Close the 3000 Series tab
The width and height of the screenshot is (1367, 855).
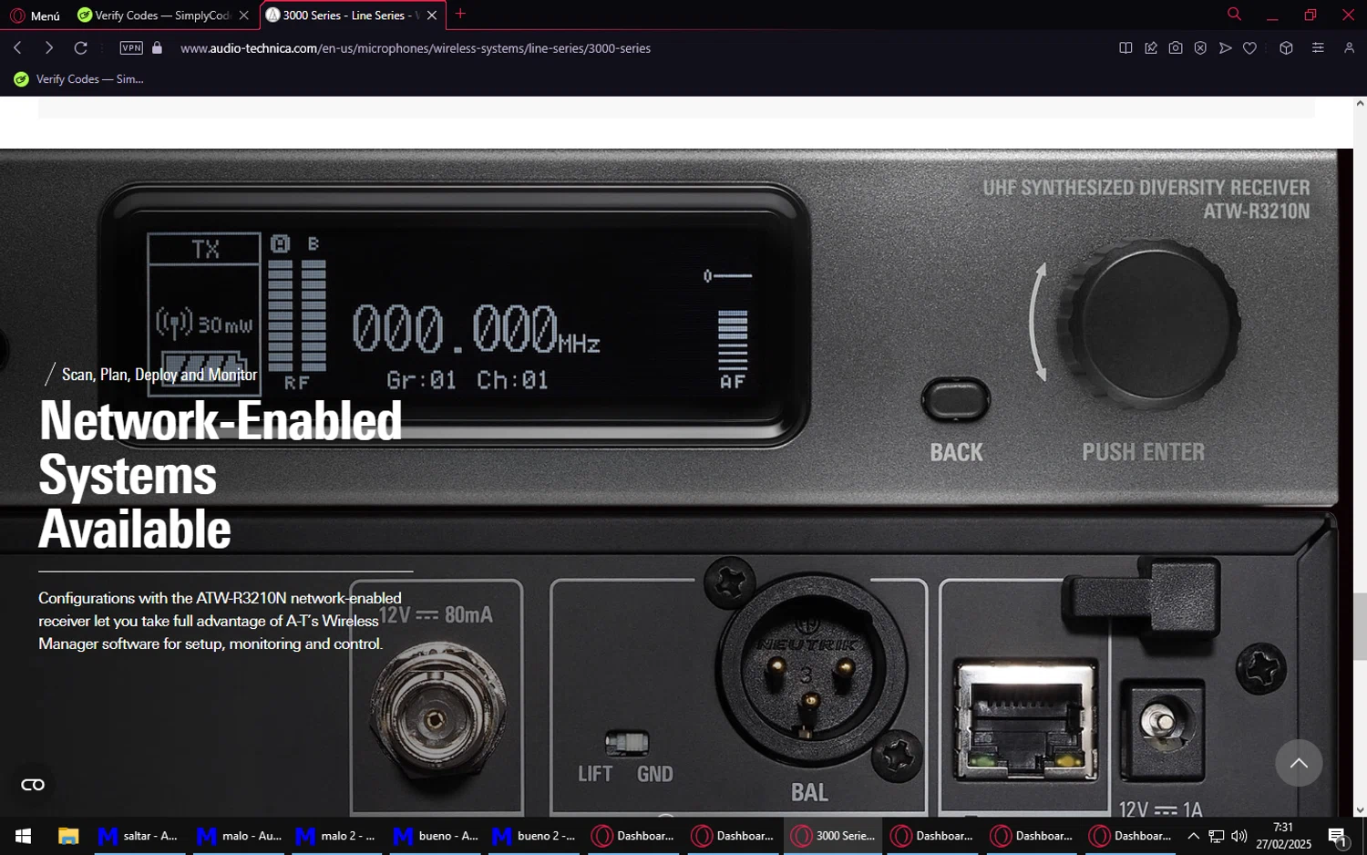(432, 15)
